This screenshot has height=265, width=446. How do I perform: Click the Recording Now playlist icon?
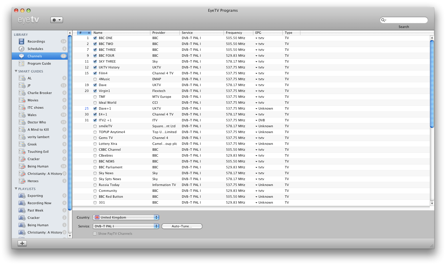22,203
